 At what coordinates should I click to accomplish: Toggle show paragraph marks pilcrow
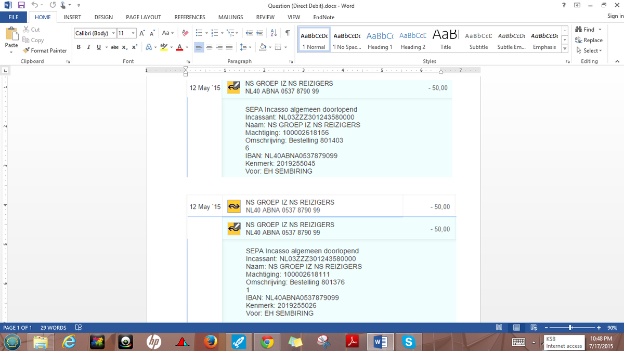coord(287,33)
